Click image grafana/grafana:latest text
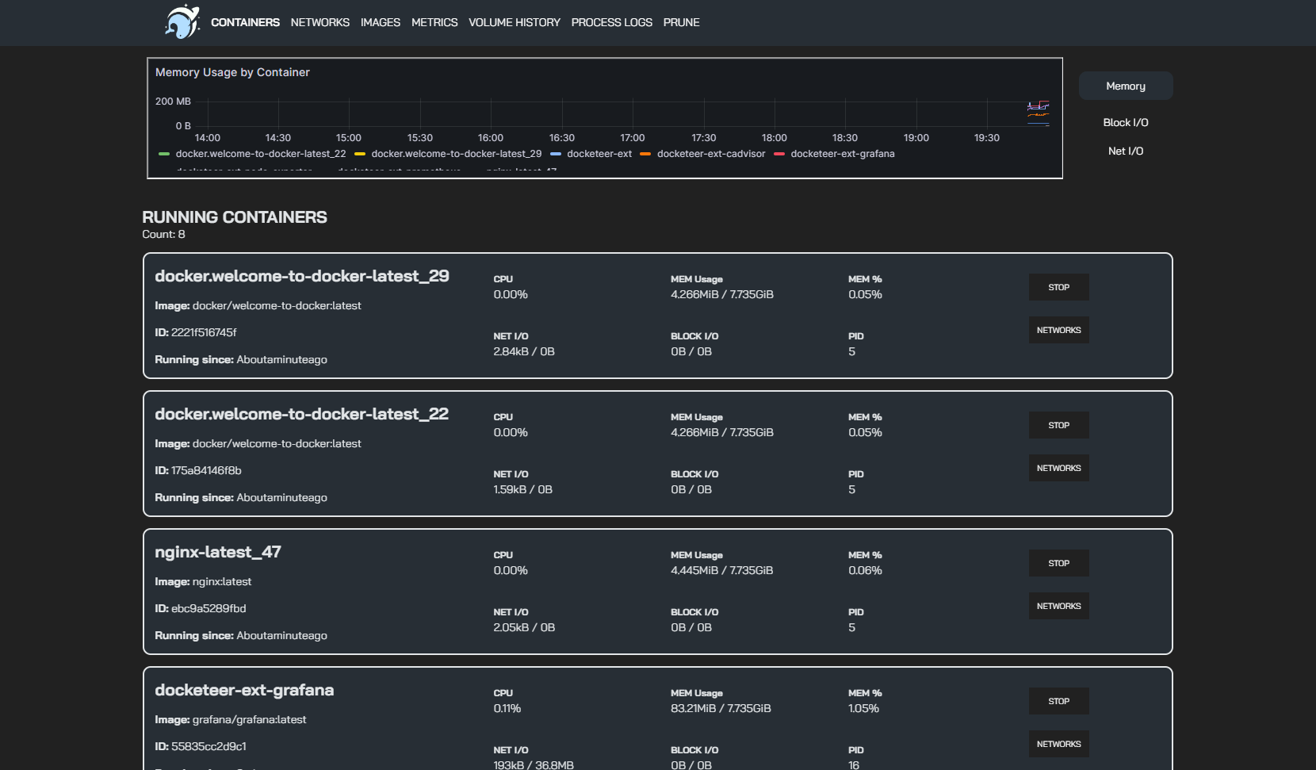 tap(249, 719)
